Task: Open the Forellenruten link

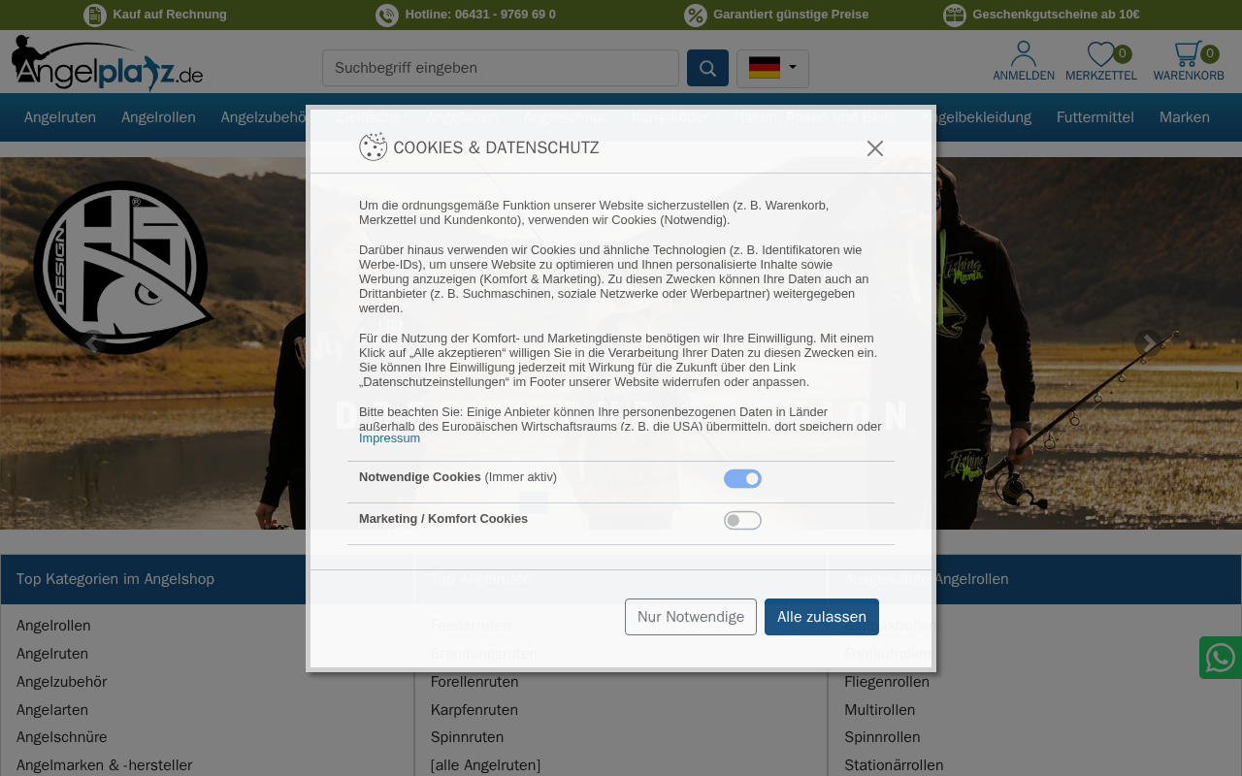Action: point(474,682)
